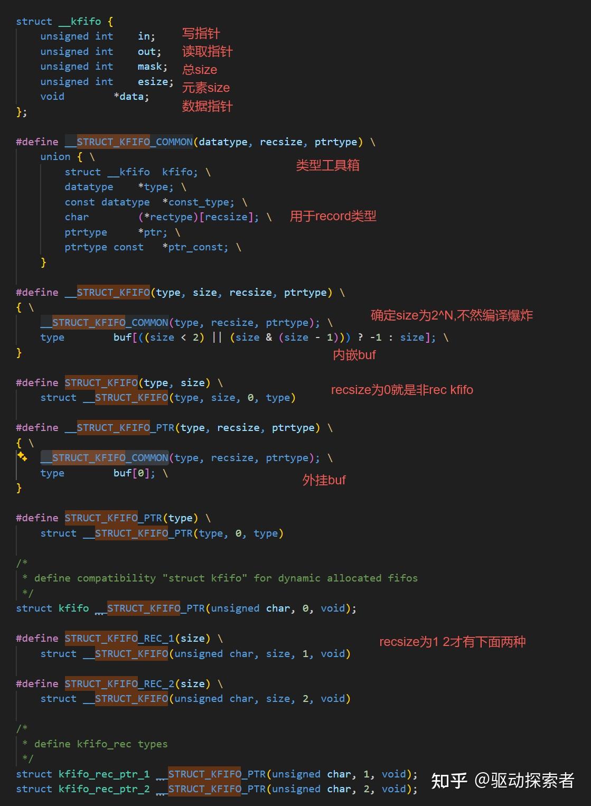Viewport: 591px width, 806px height.
Task: Click the "buf[0];" declaration
Action: [x=135, y=473]
